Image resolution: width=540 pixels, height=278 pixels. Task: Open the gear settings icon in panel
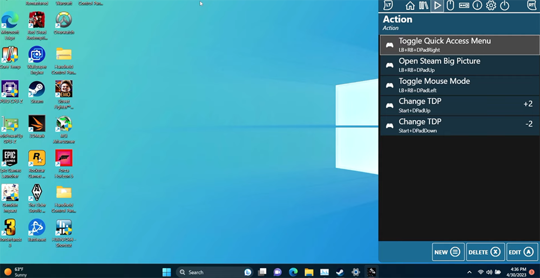click(x=491, y=5)
